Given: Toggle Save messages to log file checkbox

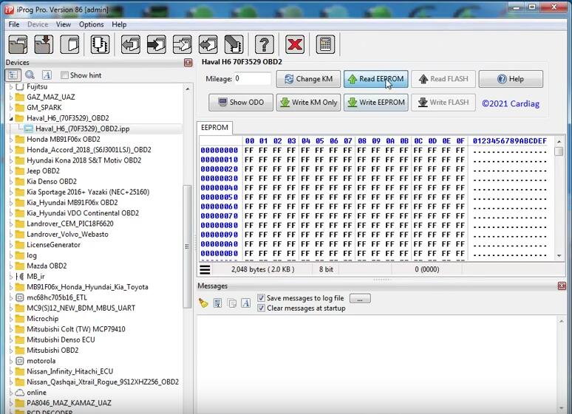Looking at the screenshot, I should [x=261, y=298].
